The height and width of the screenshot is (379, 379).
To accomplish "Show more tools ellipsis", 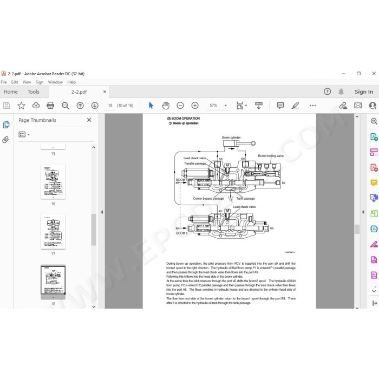I will (313, 106).
